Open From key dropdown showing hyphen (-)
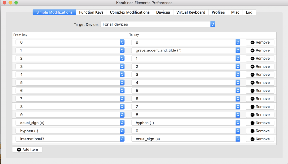Image resolution: width=288 pixels, height=164 pixels. pyautogui.click(x=70, y=131)
